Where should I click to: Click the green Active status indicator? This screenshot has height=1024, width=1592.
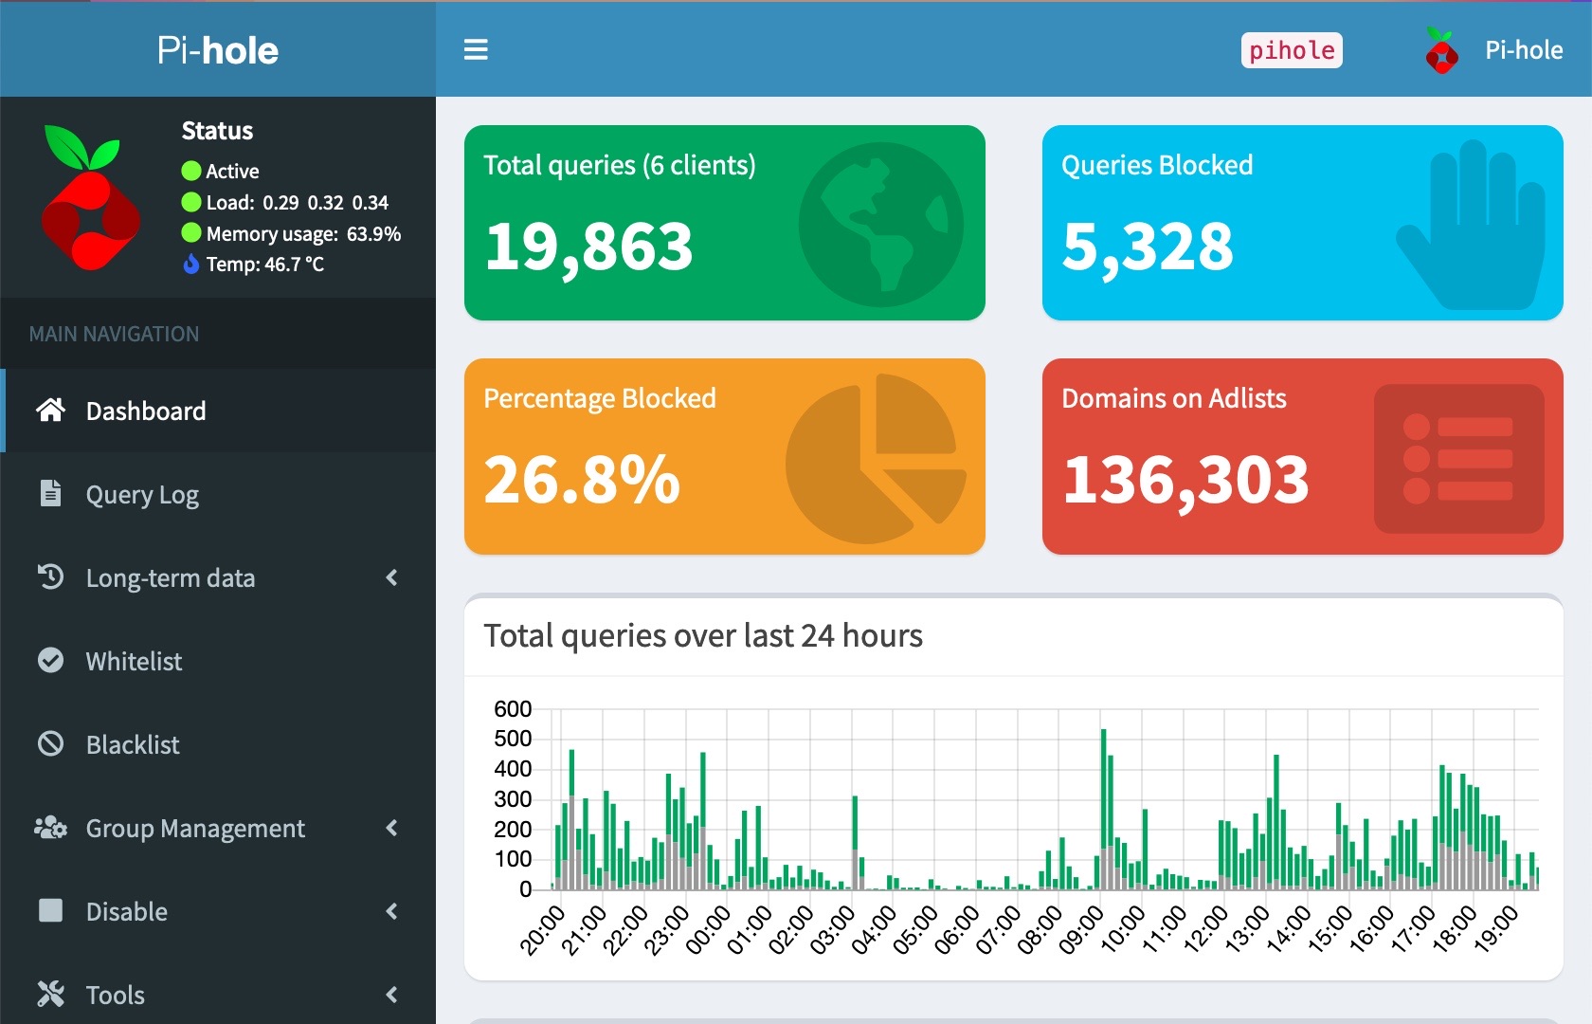[x=190, y=171]
